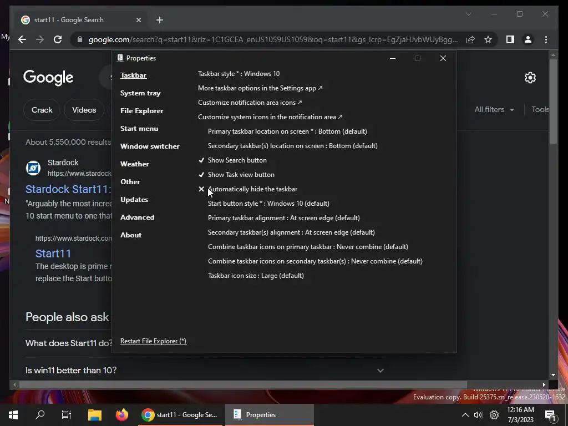
Task: Open Chrome three-dot menu
Action: click(x=546, y=39)
